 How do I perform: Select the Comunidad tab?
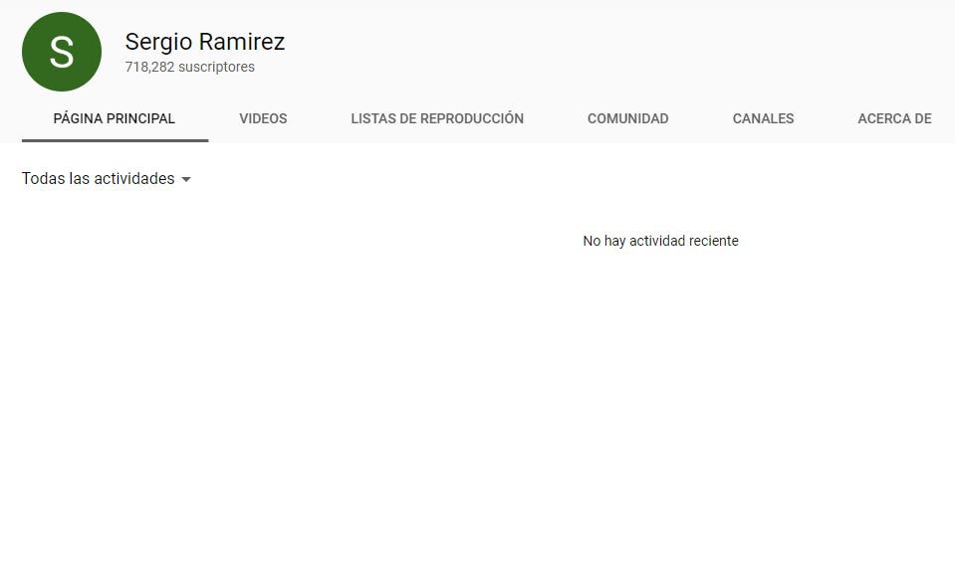pos(627,118)
